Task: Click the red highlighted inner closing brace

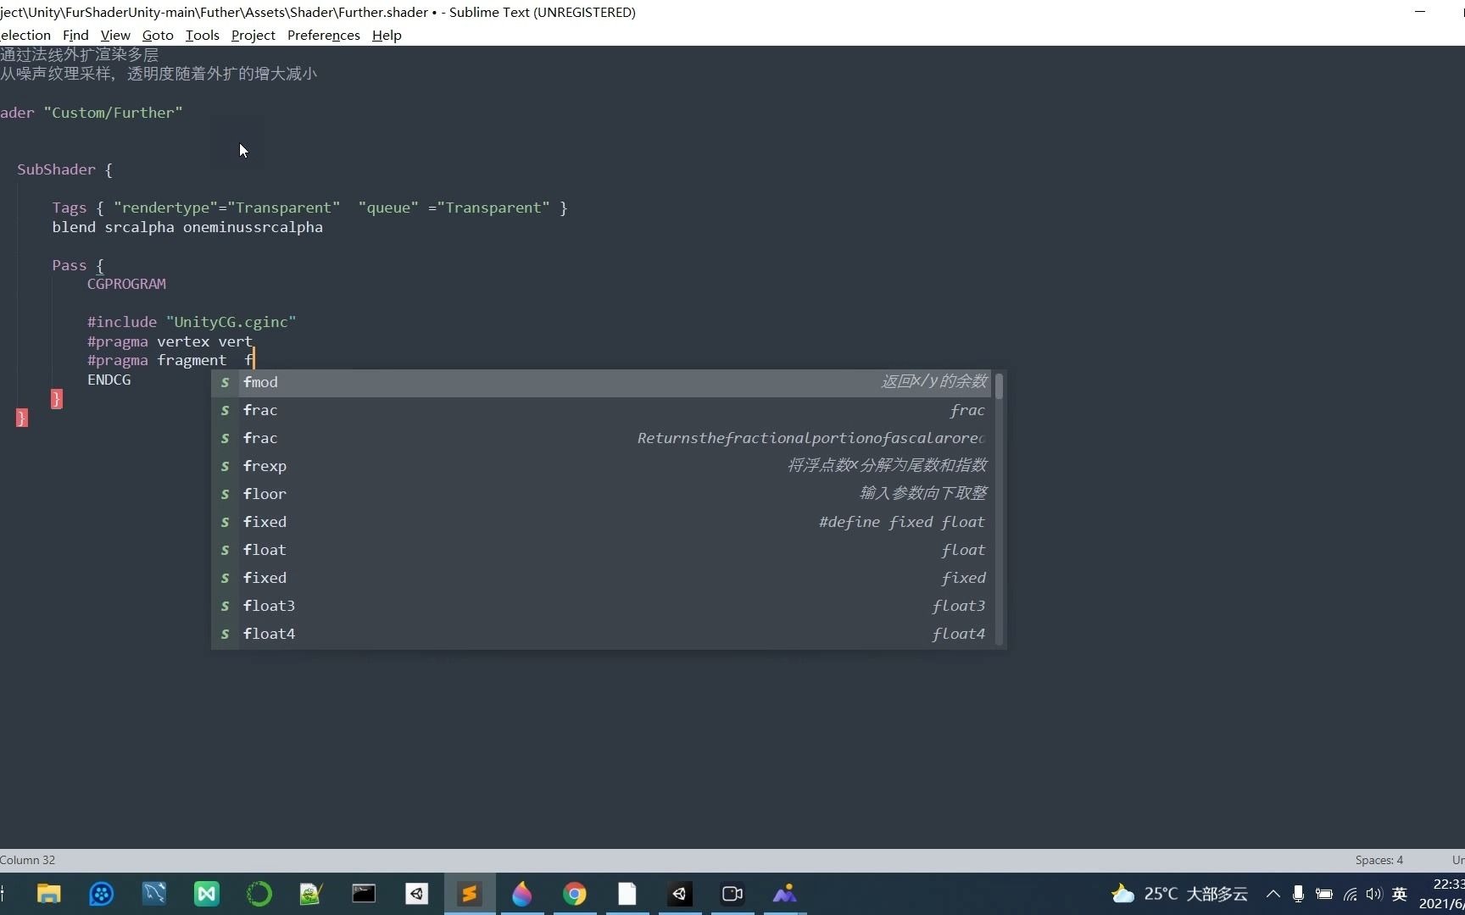Action: point(56,398)
